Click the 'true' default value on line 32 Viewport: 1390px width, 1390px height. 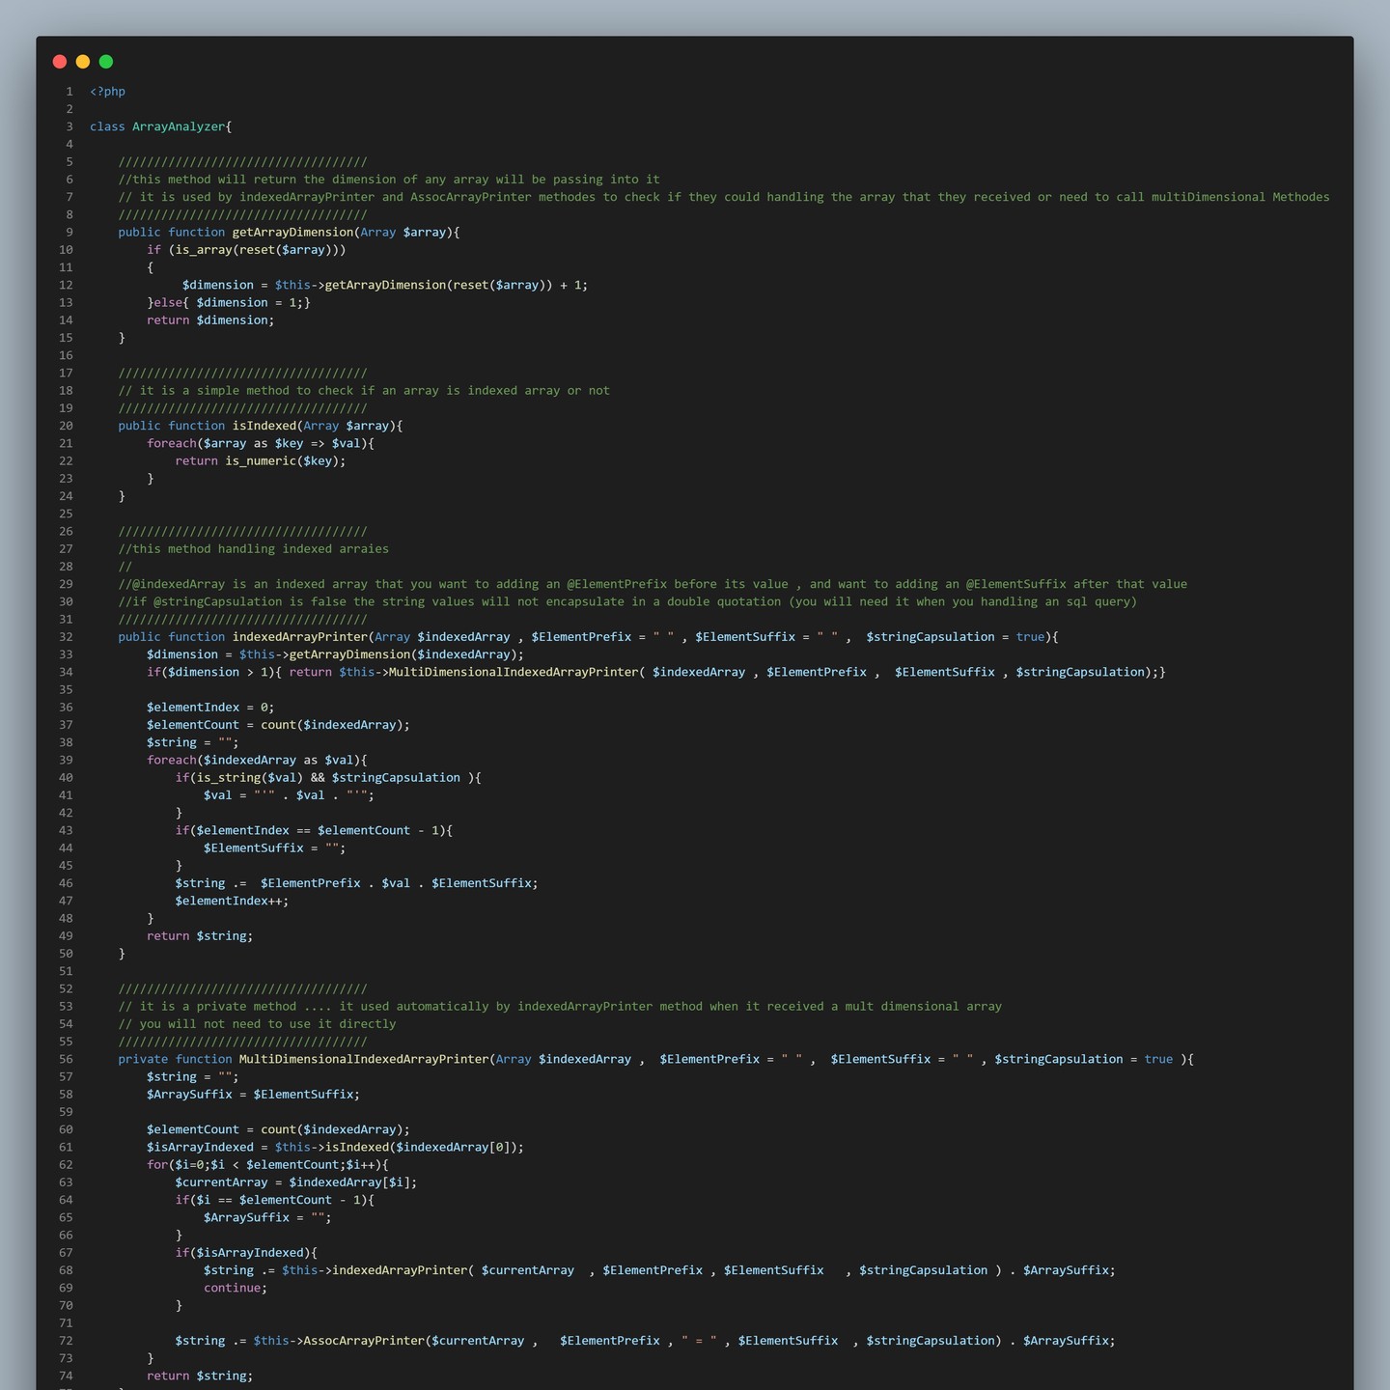pos(1030,637)
